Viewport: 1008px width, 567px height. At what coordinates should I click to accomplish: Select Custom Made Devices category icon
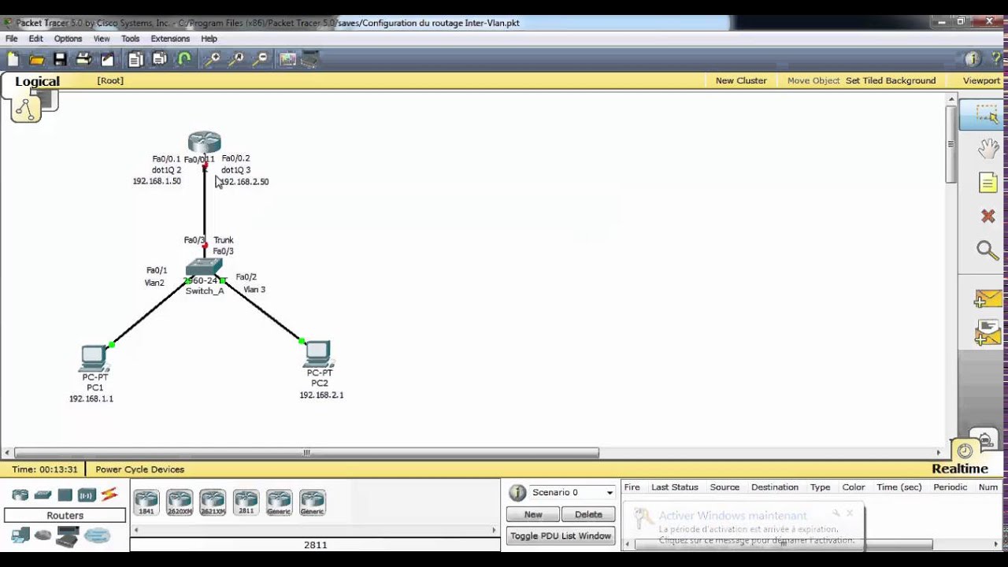(x=68, y=537)
